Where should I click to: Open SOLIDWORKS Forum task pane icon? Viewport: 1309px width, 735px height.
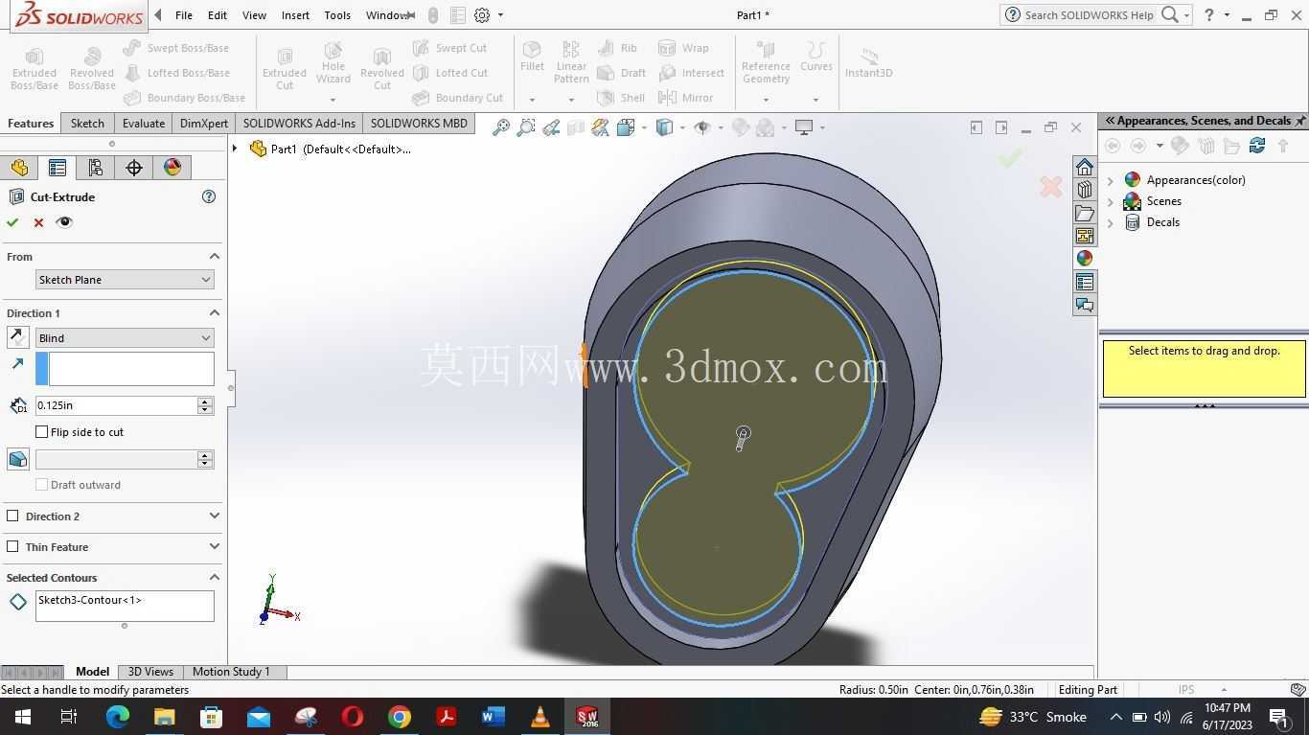click(1084, 305)
